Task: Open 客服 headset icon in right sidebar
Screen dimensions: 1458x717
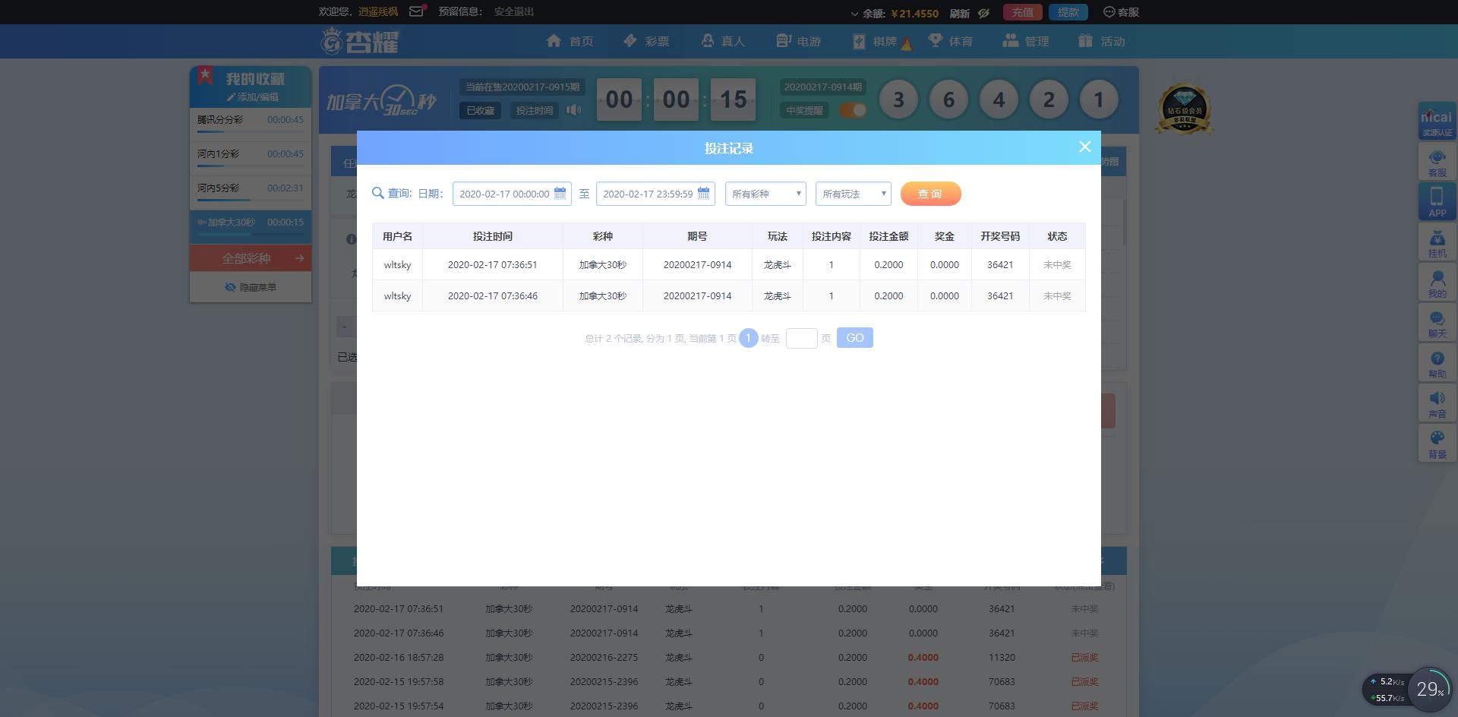Action: tap(1437, 162)
